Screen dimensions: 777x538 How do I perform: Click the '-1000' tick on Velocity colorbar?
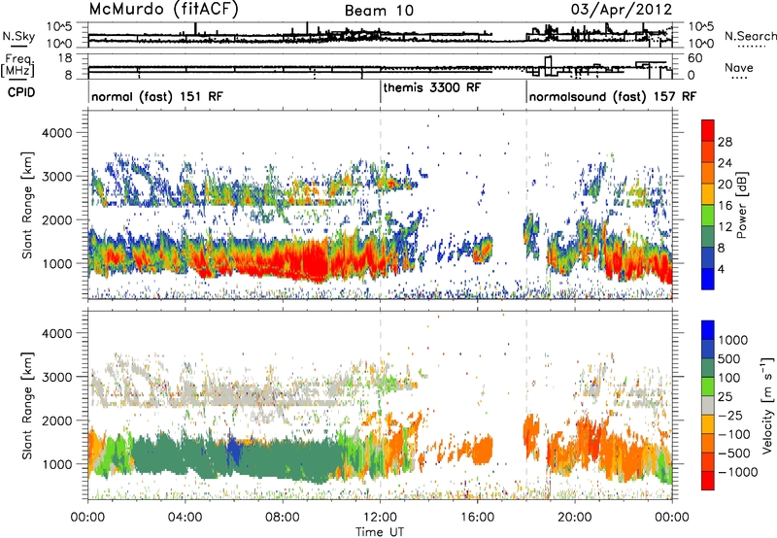point(738,472)
